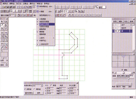
Task: Select the lasso tool in tool palette
Action: point(6,29)
